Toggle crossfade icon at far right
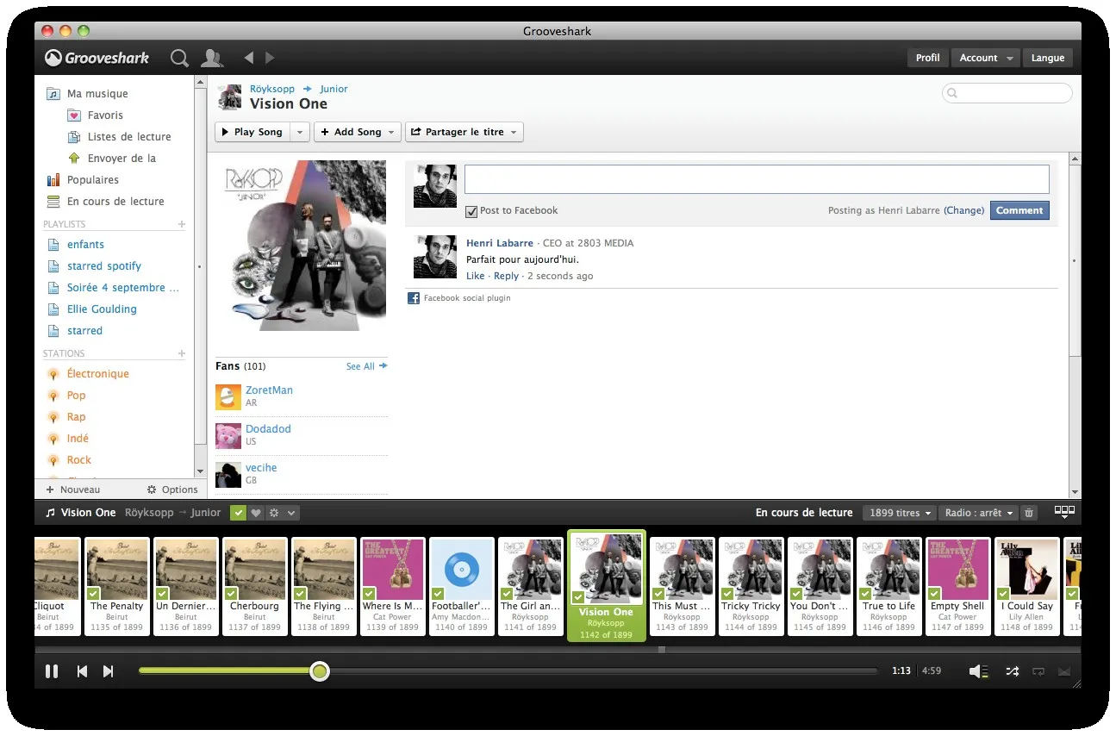 pos(1064,671)
